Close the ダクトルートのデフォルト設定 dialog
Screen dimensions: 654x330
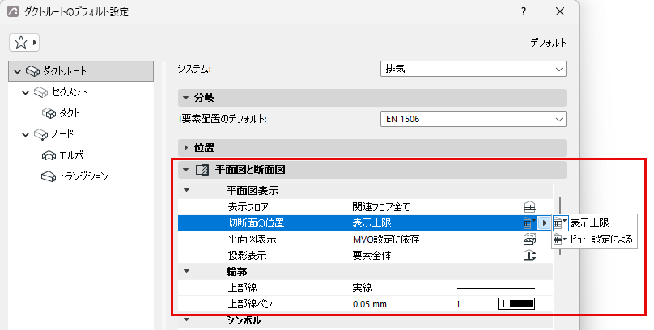[560, 11]
